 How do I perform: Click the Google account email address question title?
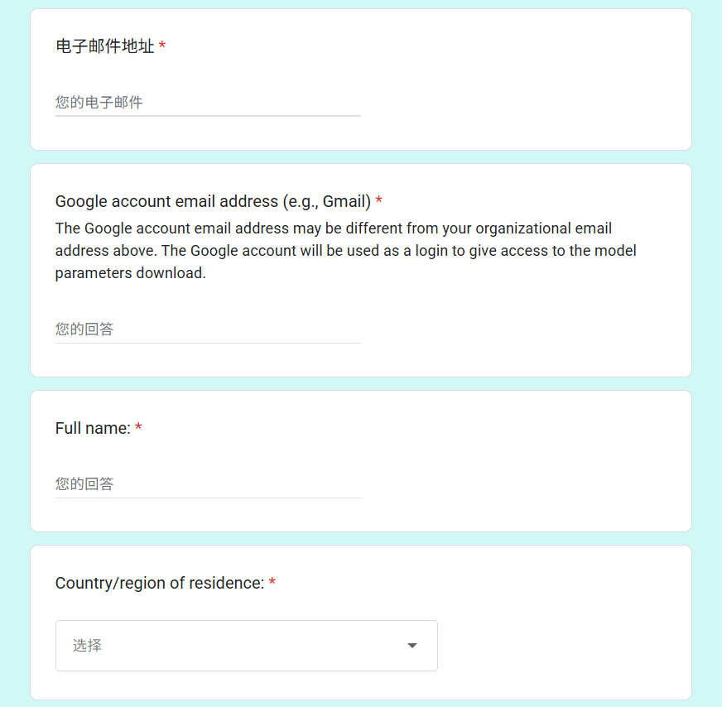tap(213, 202)
